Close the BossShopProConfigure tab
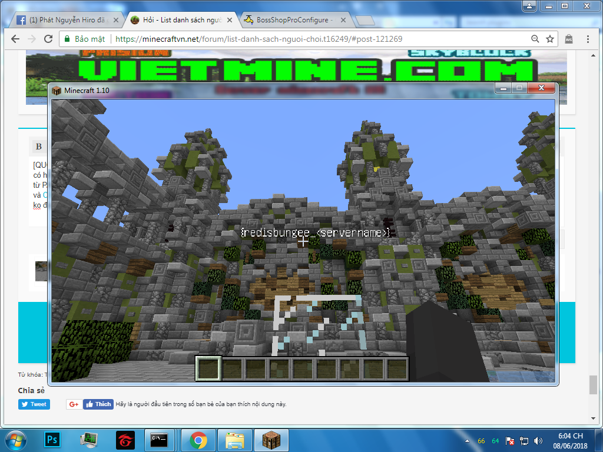The image size is (603, 452). click(x=343, y=20)
